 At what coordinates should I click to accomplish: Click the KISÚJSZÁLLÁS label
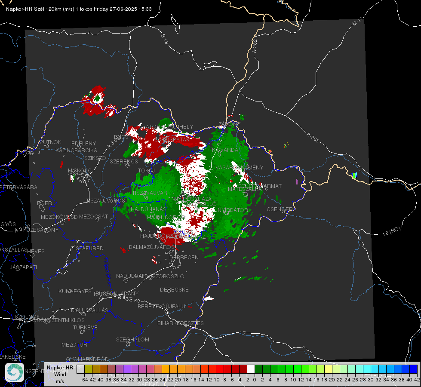[x=89, y=310]
